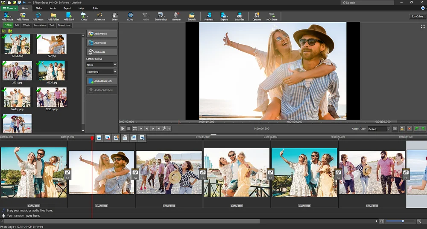Select the Transitions panel tab
The image size is (427, 229).
[64, 25]
